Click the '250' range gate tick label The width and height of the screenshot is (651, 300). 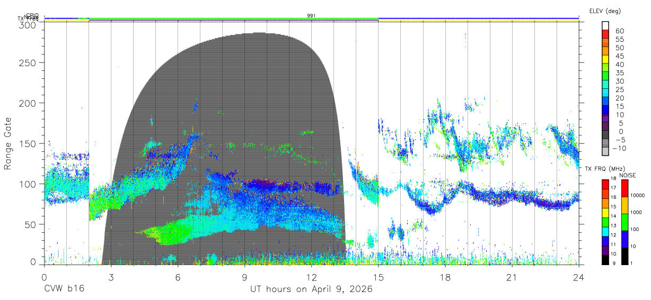coord(27,62)
